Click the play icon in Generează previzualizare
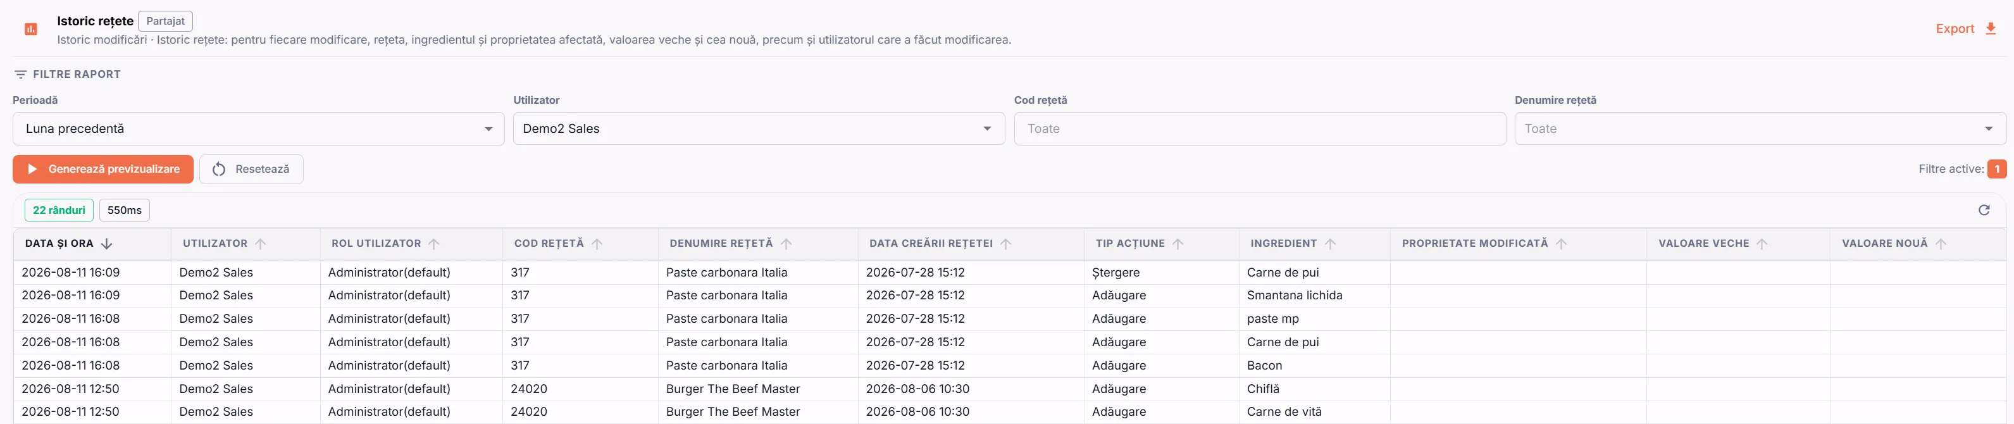This screenshot has height=424, width=2014. [33, 169]
